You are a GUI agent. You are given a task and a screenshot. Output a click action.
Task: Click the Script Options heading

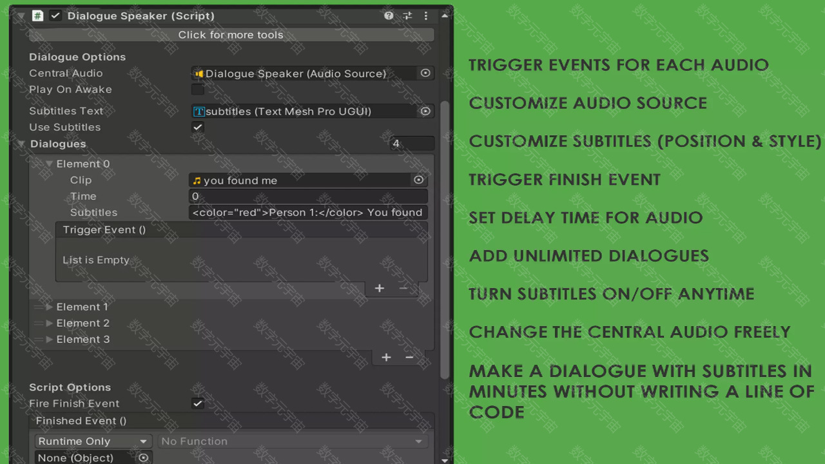(x=70, y=387)
